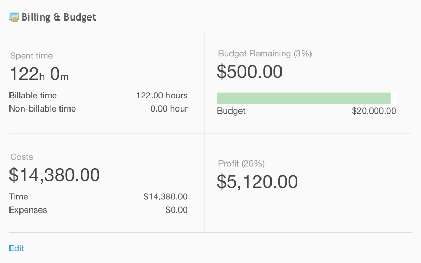421x263 pixels.
Task: Click the $500.00 remaining budget amount
Action: click(x=249, y=72)
